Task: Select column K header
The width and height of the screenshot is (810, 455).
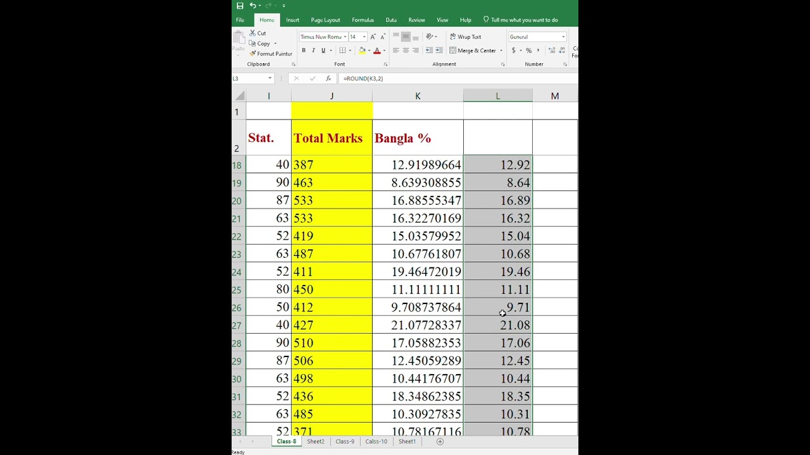Action: 418,96
